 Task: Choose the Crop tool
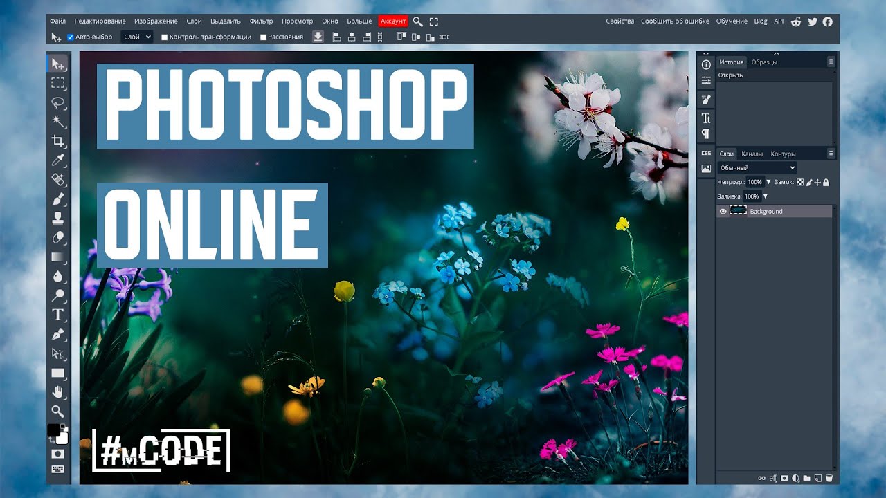point(58,141)
